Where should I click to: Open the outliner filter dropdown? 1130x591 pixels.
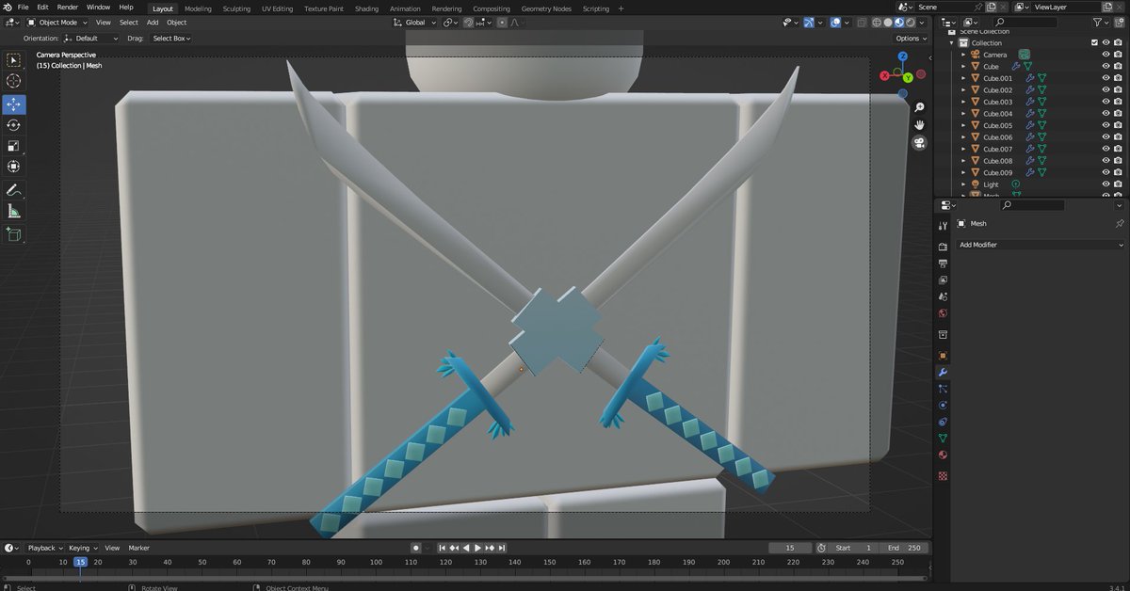coord(1100,22)
